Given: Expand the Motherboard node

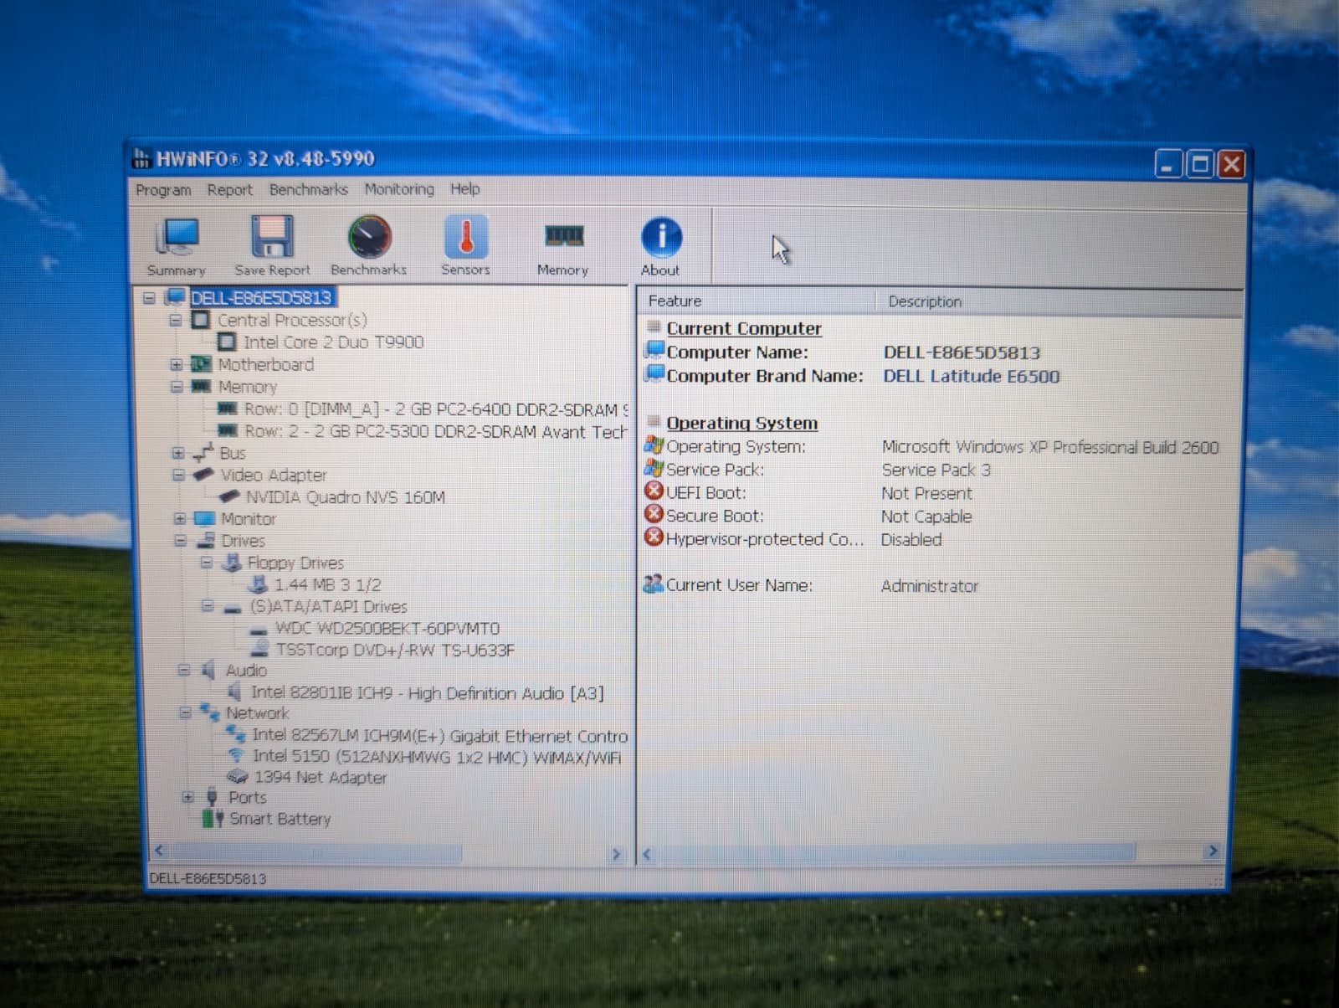Looking at the screenshot, I should [176, 364].
